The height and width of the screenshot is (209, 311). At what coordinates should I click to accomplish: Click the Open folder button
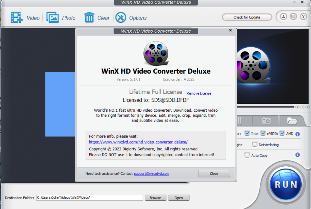(178, 198)
